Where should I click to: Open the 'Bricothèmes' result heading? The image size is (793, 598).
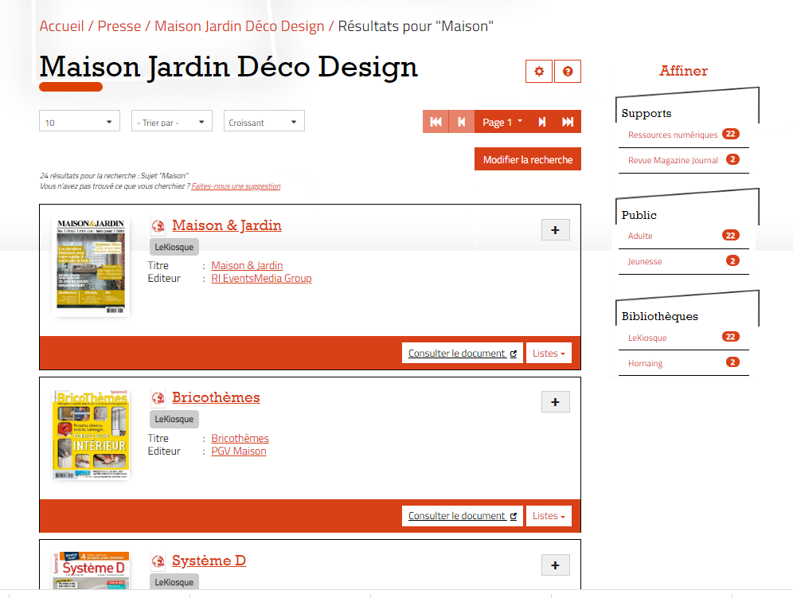coord(216,397)
